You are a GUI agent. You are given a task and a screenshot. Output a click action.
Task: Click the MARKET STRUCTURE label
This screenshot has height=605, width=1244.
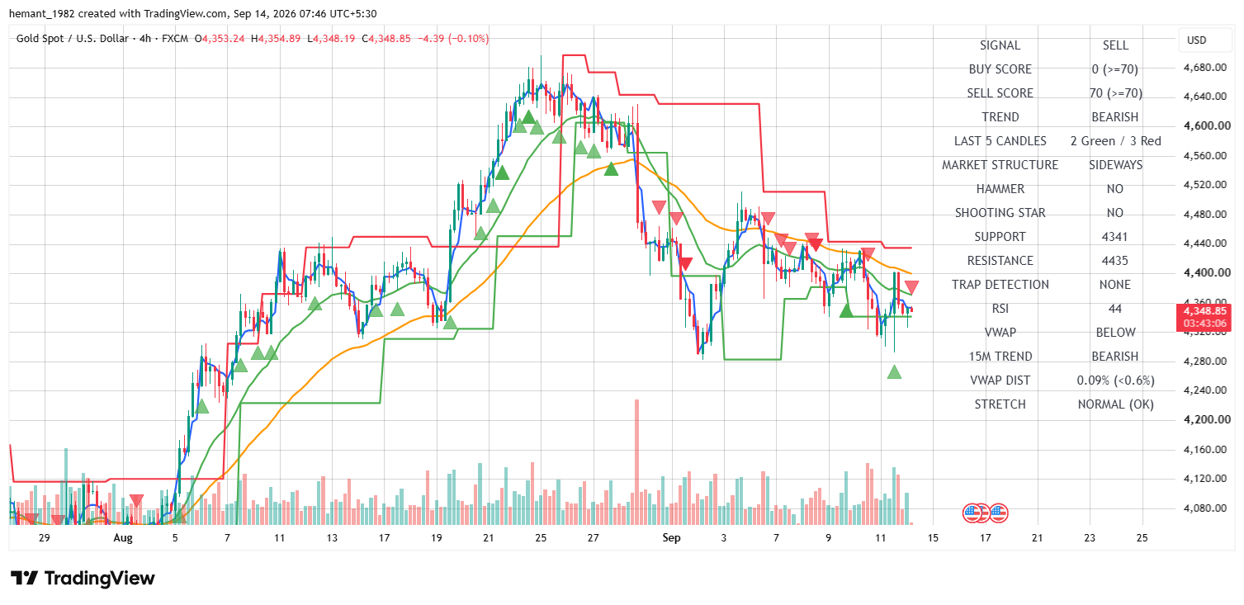click(1000, 165)
